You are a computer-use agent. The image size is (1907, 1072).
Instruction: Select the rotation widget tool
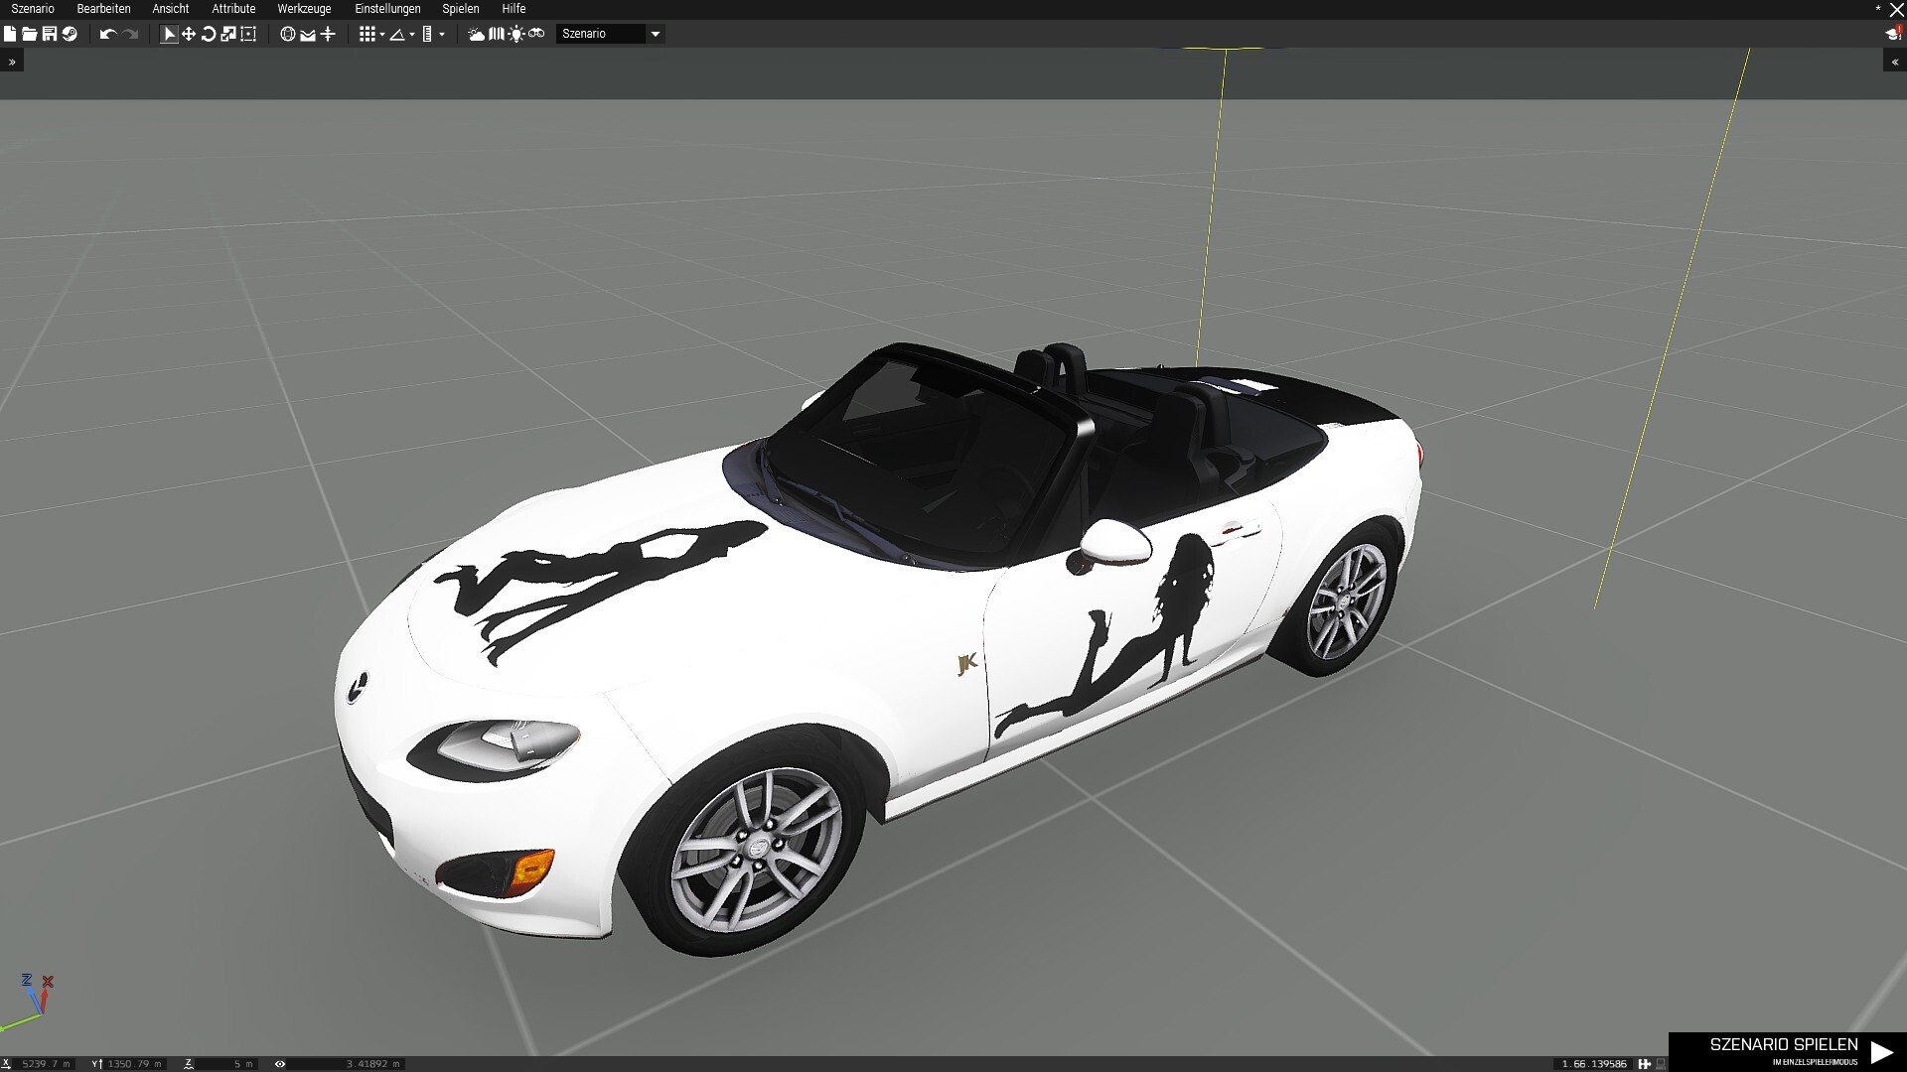(209, 34)
